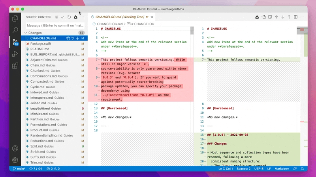The width and height of the screenshot is (316, 177).
Task: Select Package.swift in changes list
Action: pyautogui.click(x=55, y=44)
